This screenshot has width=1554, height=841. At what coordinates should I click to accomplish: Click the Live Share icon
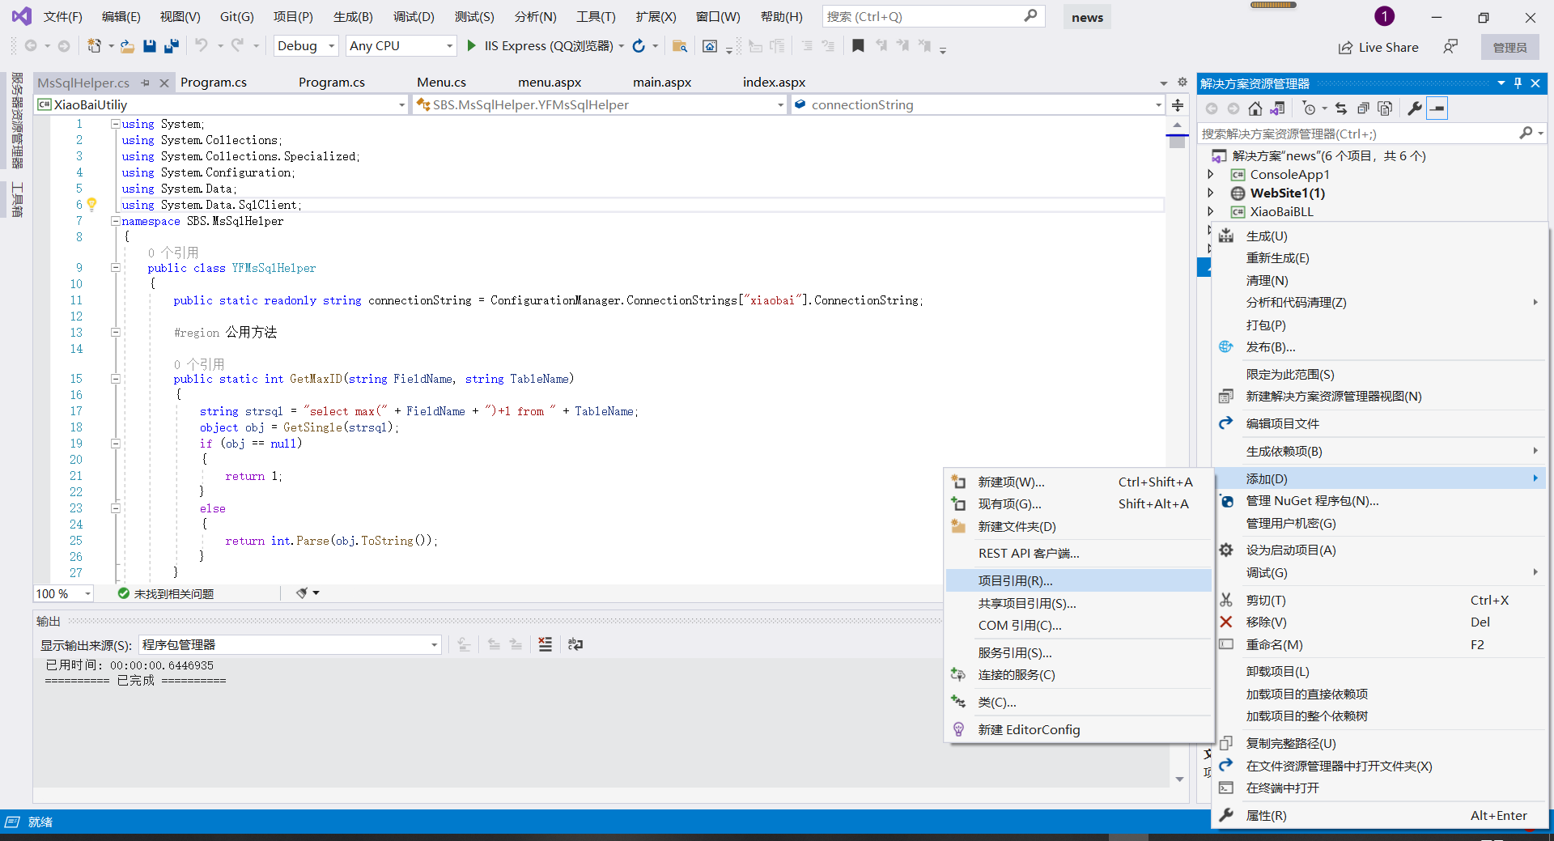1345,48
